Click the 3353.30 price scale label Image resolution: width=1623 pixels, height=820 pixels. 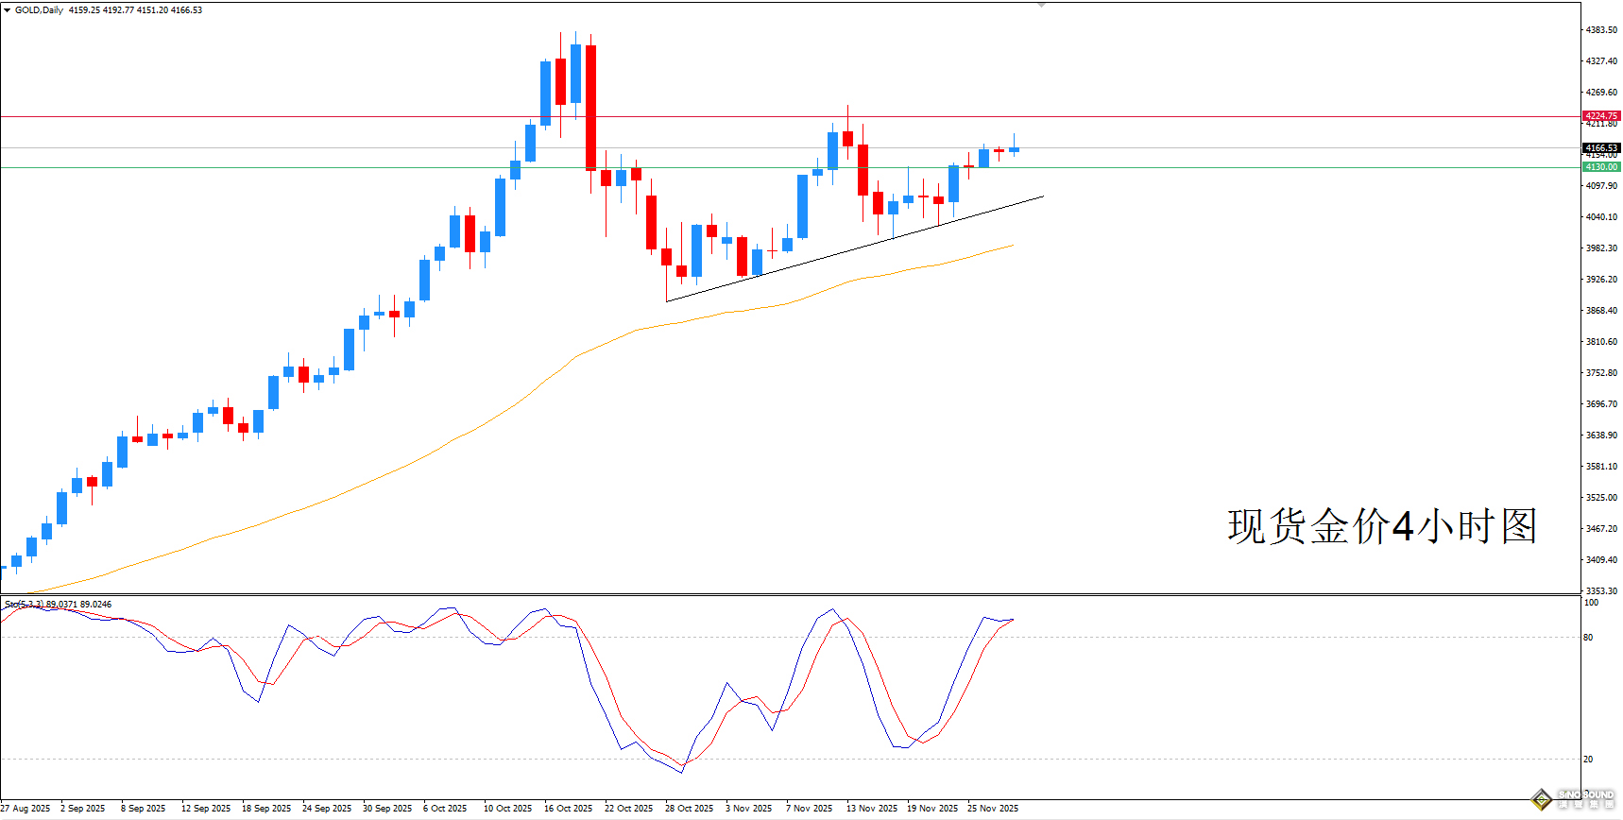[1601, 591]
